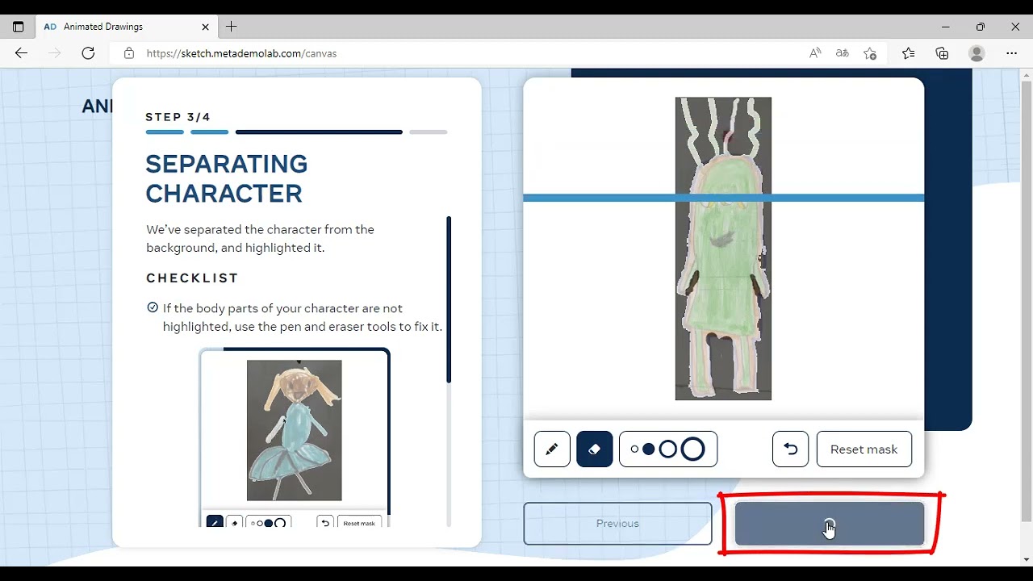Select the eraser tool
The width and height of the screenshot is (1033, 581).
(x=595, y=449)
